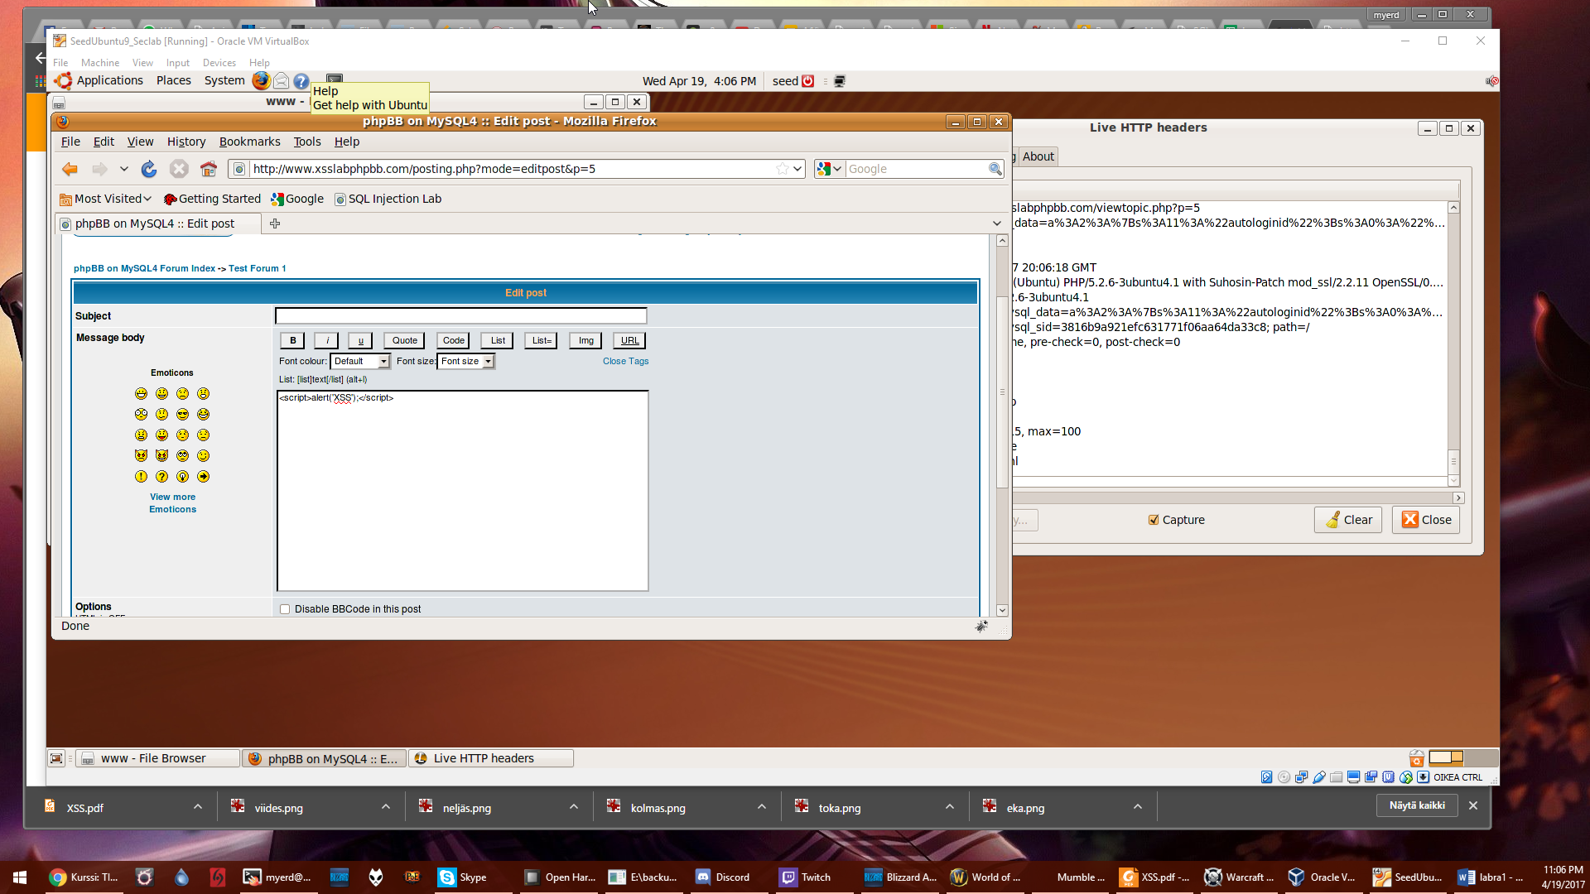Open Ubuntu help icon in panel
Screen dimensions: 1590x894
pos(301,81)
